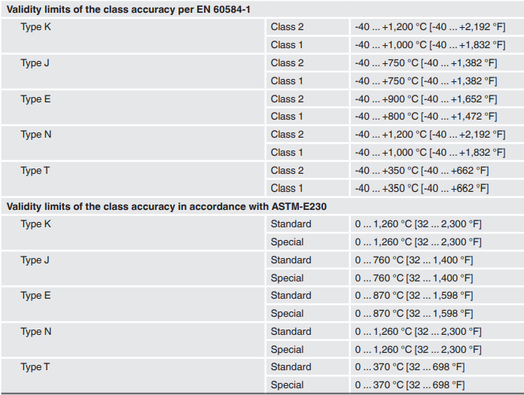The image size is (524, 395).
Task: Click Standard cell in ASTM Type K row
Action: click(291, 224)
